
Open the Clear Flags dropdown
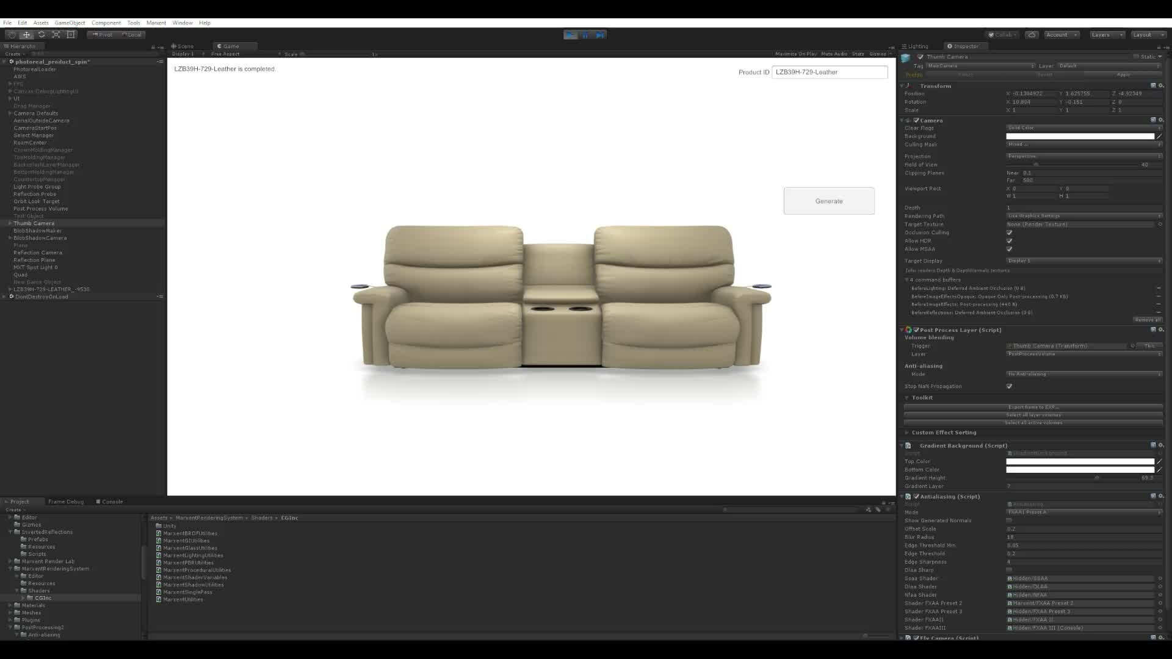(1083, 128)
